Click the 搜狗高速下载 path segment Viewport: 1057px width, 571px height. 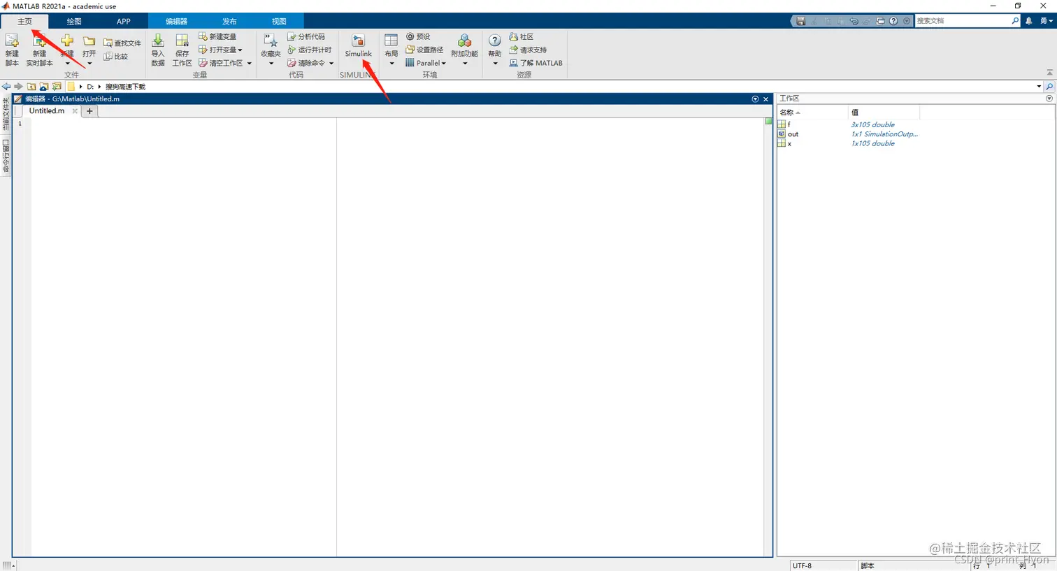coord(125,87)
